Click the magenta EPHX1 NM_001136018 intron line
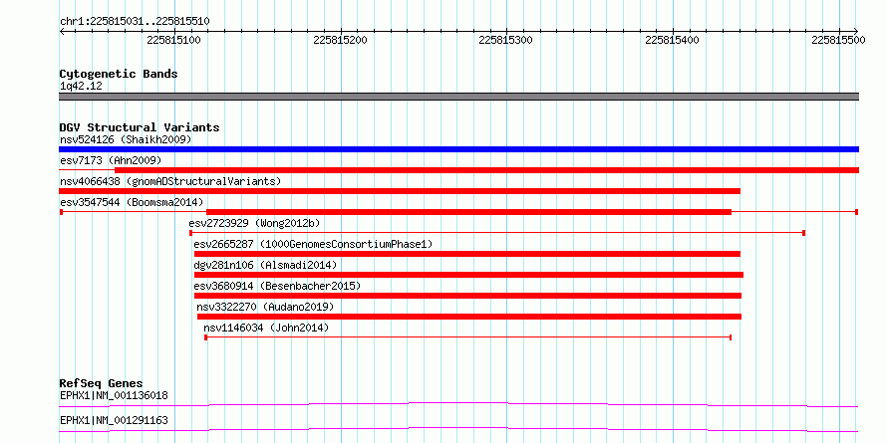Viewport: 887px width, 443px height. [458, 404]
